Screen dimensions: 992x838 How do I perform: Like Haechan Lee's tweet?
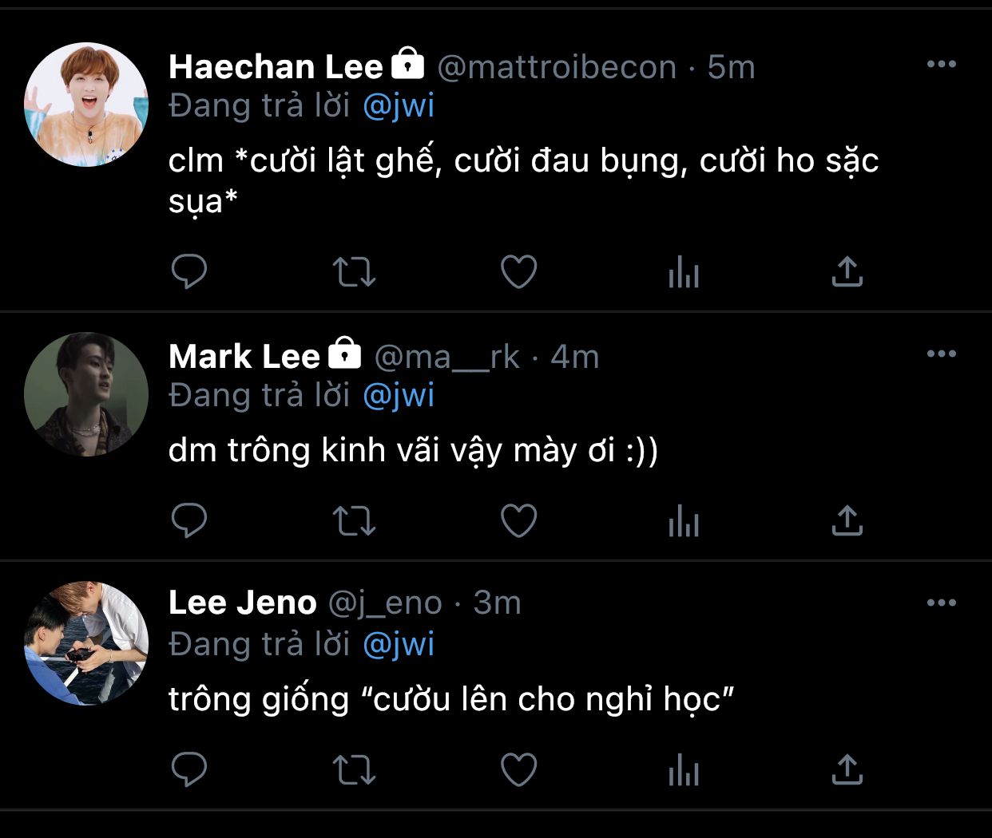(x=518, y=272)
